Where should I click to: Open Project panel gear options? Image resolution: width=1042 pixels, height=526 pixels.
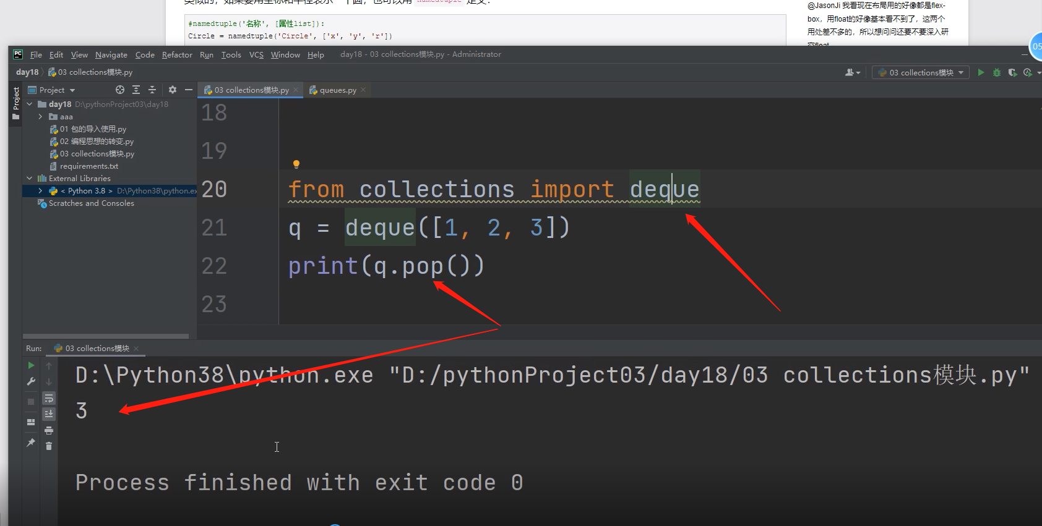pyautogui.click(x=173, y=90)
